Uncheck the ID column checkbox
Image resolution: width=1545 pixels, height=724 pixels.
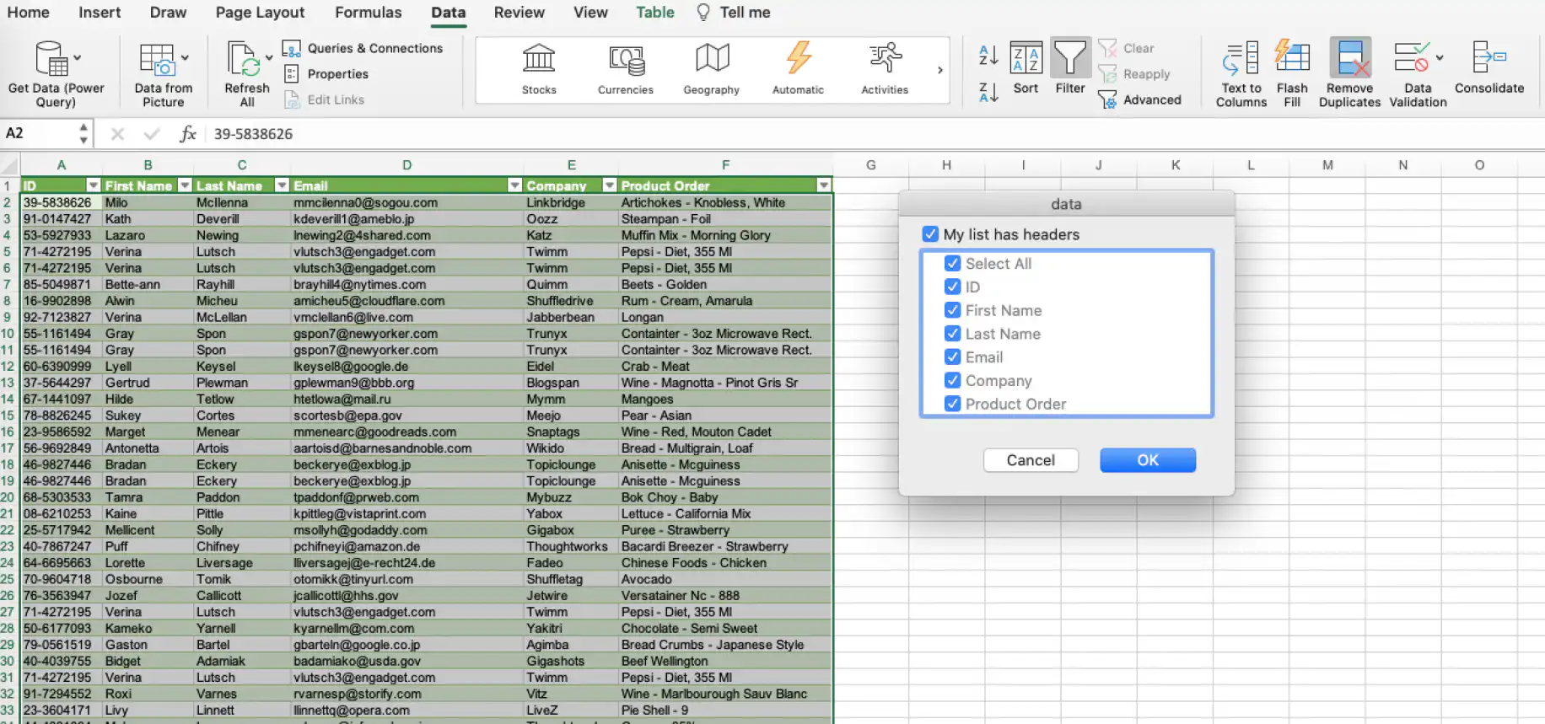tap(953, 287)
